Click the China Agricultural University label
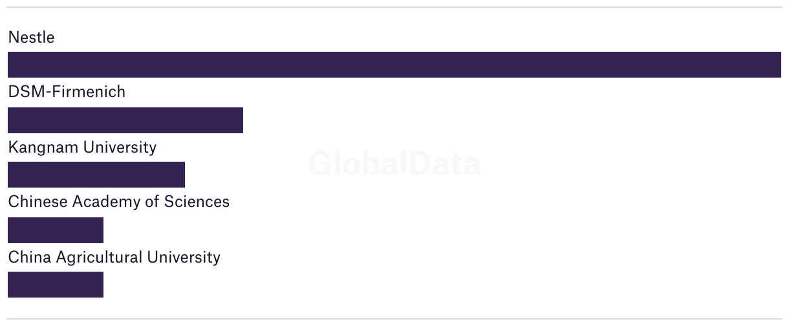Viewport: 789px width, 326px height. click(x=114, y=257)
